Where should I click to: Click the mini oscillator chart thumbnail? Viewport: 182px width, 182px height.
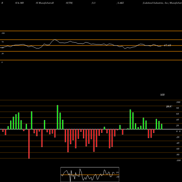point(90,174)
